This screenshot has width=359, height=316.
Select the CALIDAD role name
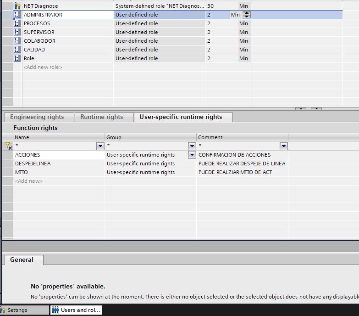[34, 50]
